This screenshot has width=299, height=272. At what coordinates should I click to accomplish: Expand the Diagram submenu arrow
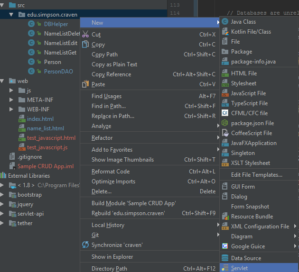tap(295, 236)
